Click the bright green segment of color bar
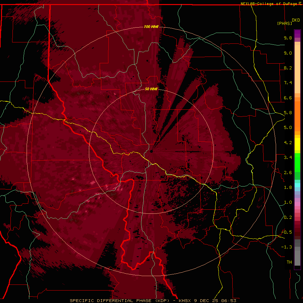Viewport: 303px width, 303px height. (297, 162)
